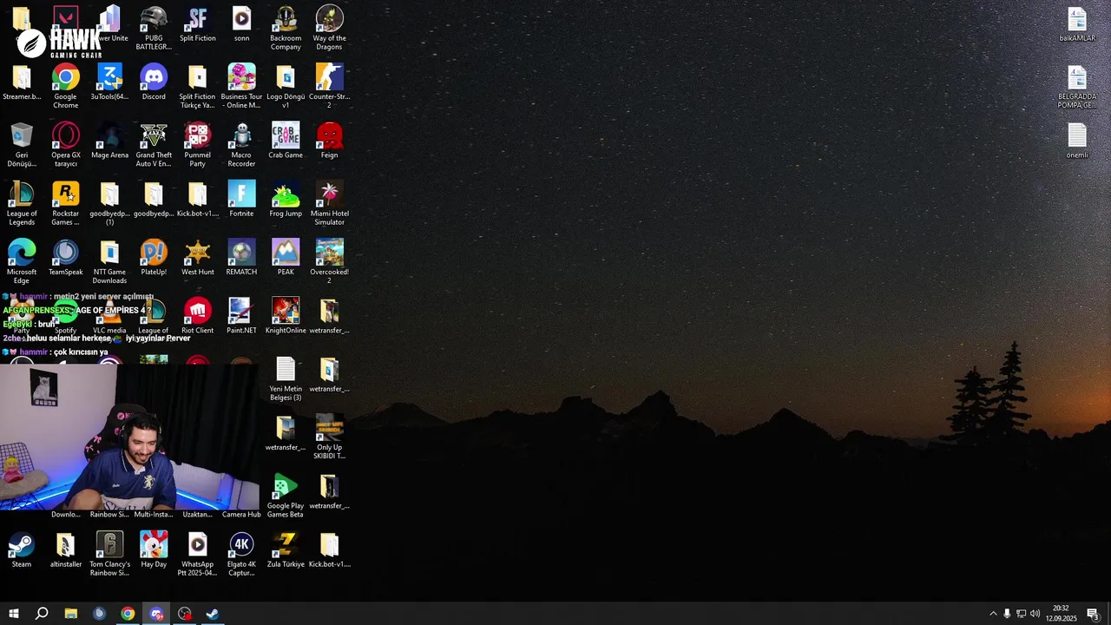Open the Frog Jump game shortcut
This screenshot has width=1111, height=625.
point(286,199)
